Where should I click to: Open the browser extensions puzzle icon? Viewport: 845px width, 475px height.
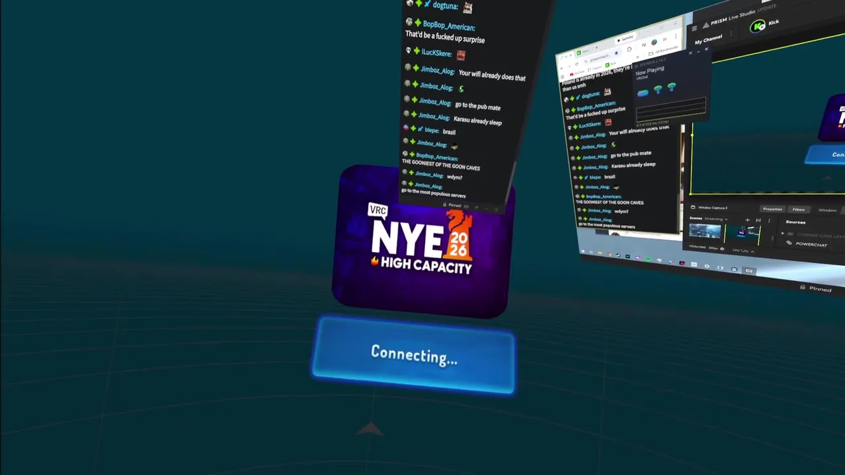pos(629,49)
